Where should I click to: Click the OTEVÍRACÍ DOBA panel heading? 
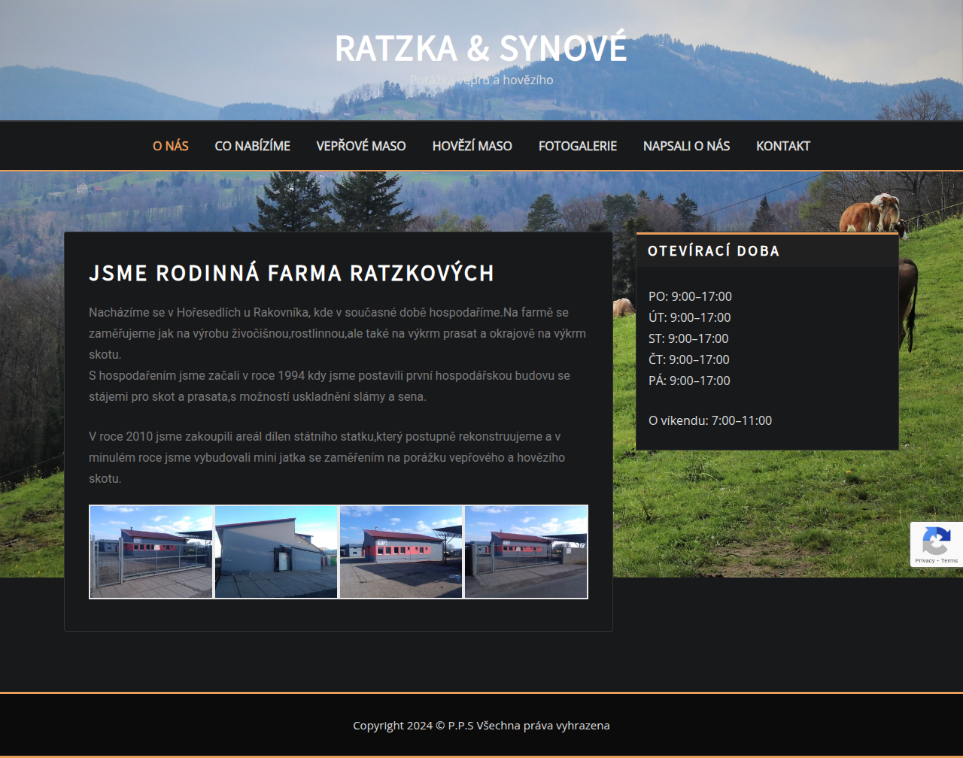[x=713, y=250]
